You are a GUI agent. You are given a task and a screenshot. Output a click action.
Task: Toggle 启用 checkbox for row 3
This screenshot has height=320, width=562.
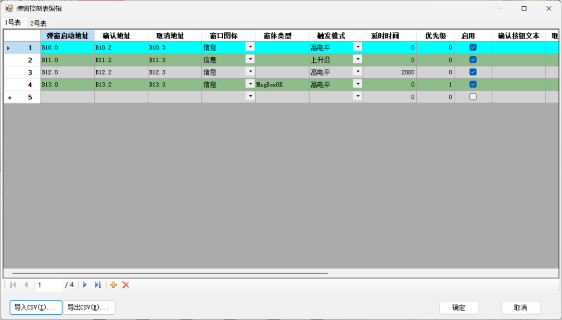pos(472,72)
